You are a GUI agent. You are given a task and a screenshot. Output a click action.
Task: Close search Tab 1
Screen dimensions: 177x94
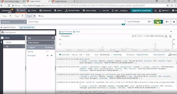point(10,16)
